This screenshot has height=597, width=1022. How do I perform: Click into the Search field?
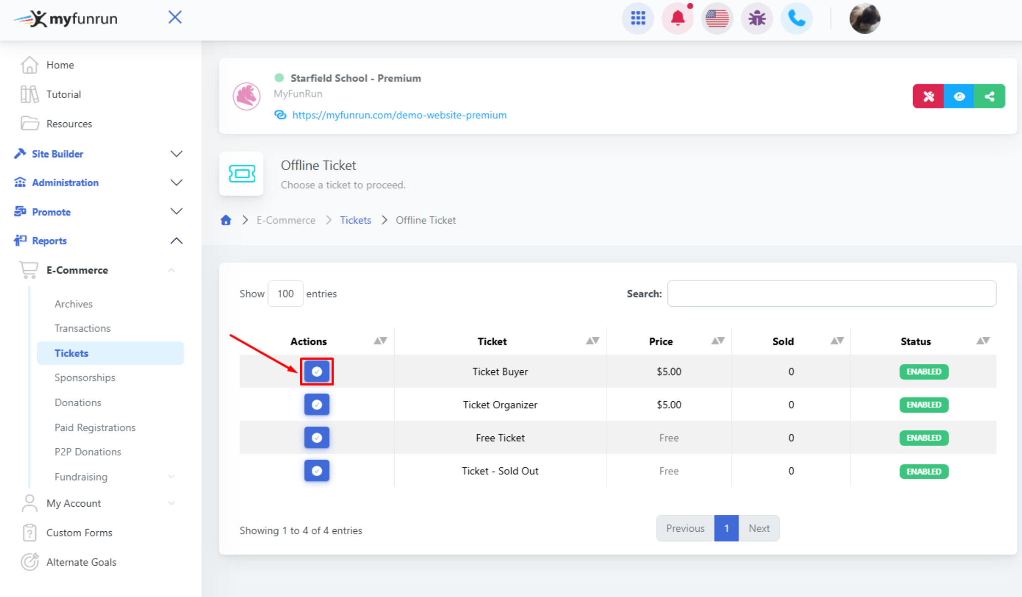click(831, 294)
